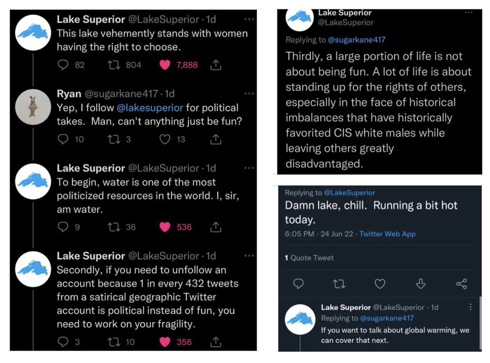490x363 pixels.
Task: Reply to Ryan's 'political takes' tweet
Action: tap(63, 139)
